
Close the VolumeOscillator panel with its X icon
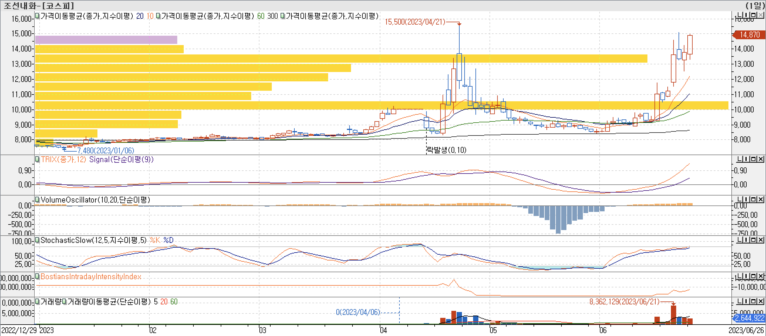pos(761,199)
